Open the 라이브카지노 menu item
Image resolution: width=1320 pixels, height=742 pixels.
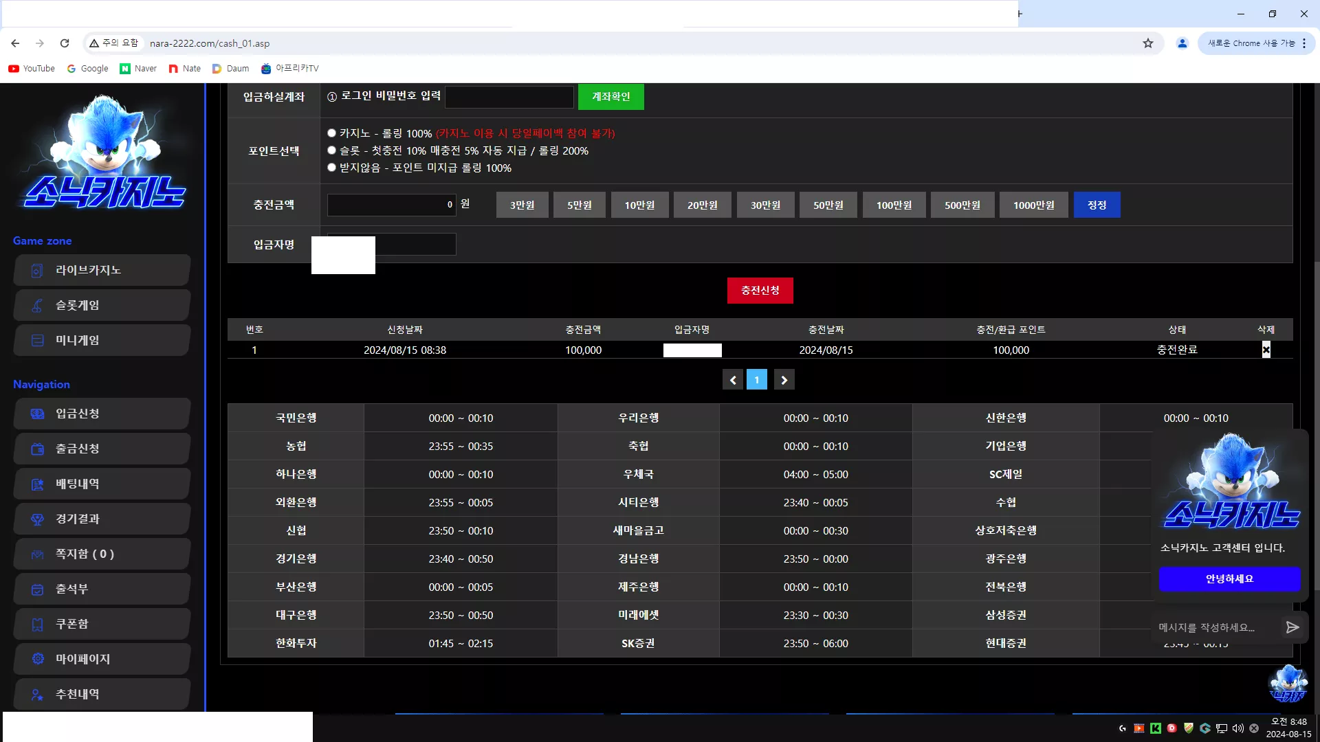point(102,271)
